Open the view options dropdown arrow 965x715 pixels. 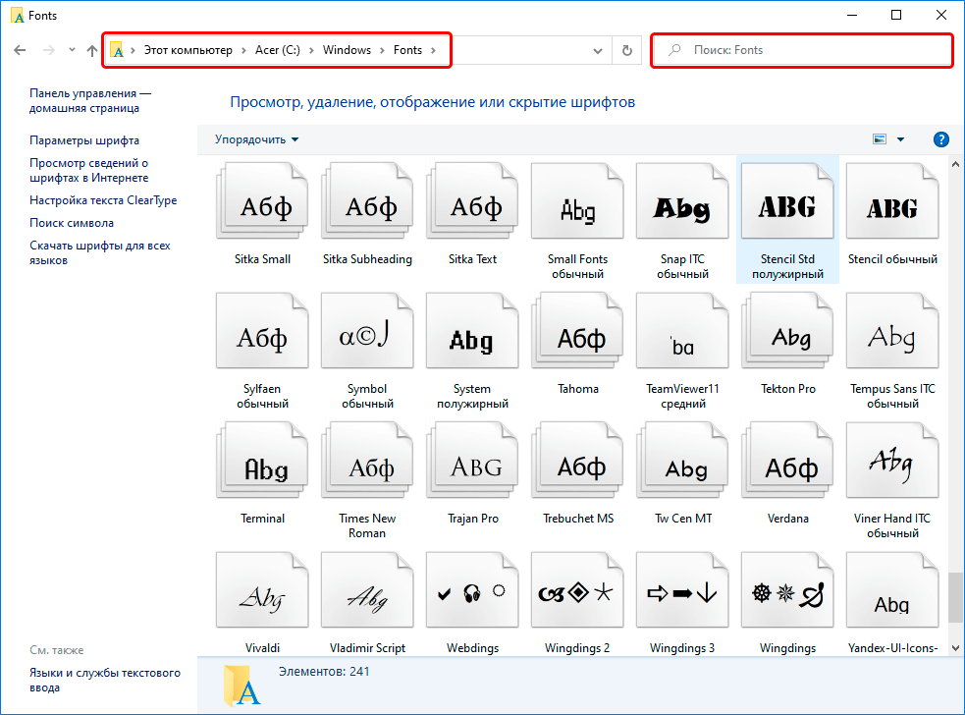(901, 139)
